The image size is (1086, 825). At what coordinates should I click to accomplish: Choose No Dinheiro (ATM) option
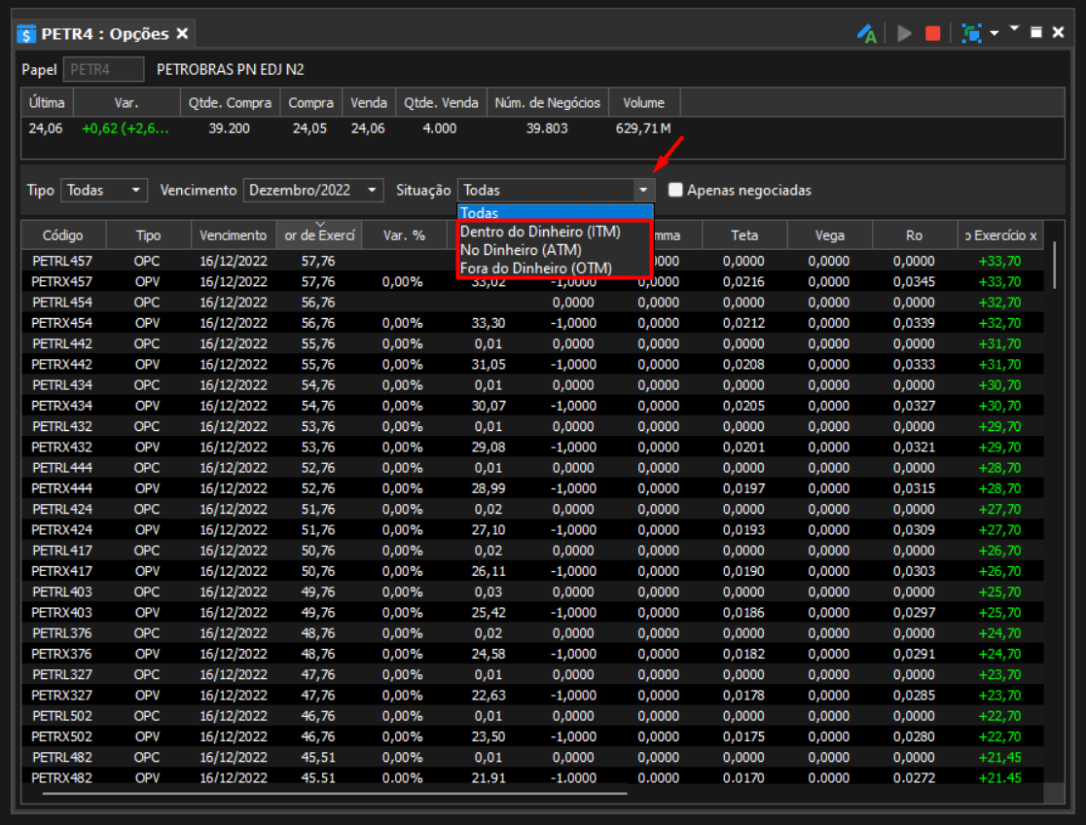pos(521,250)
